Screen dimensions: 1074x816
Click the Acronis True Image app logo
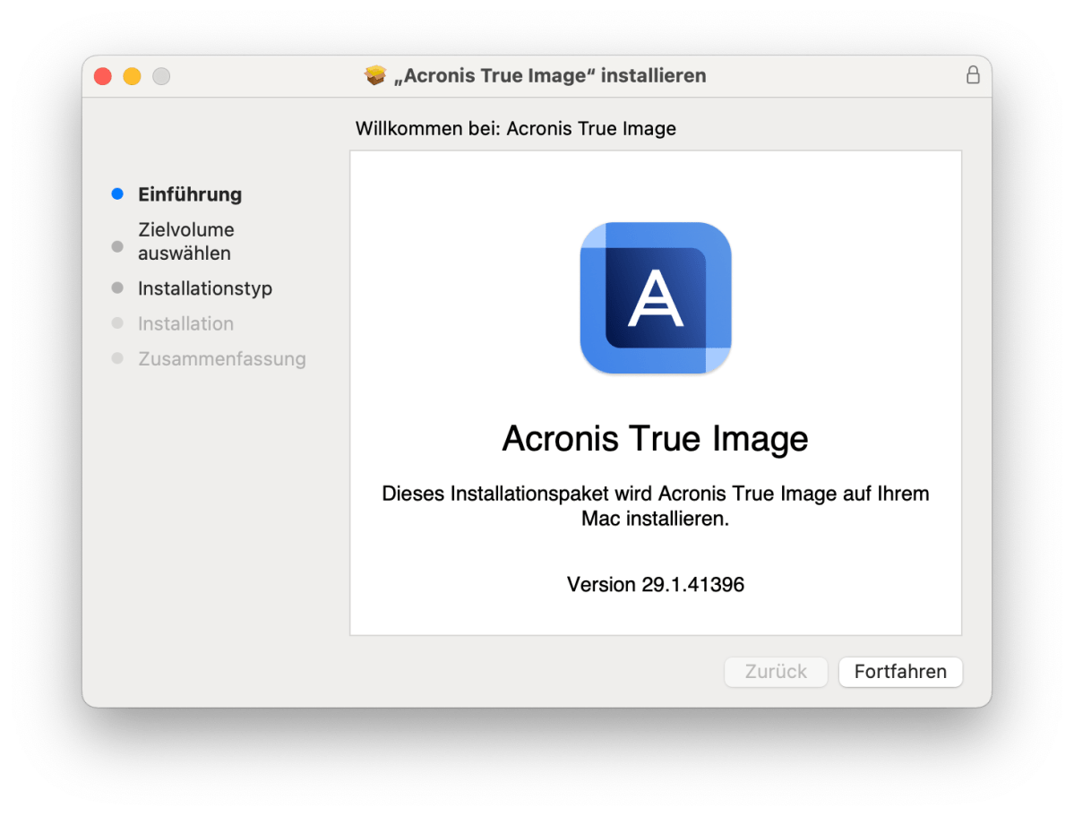coord(656,298)
